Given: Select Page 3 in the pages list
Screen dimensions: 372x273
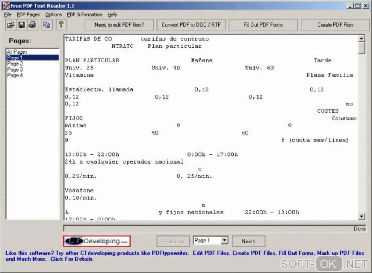Looking at the screenshot, I should (32, 70).
